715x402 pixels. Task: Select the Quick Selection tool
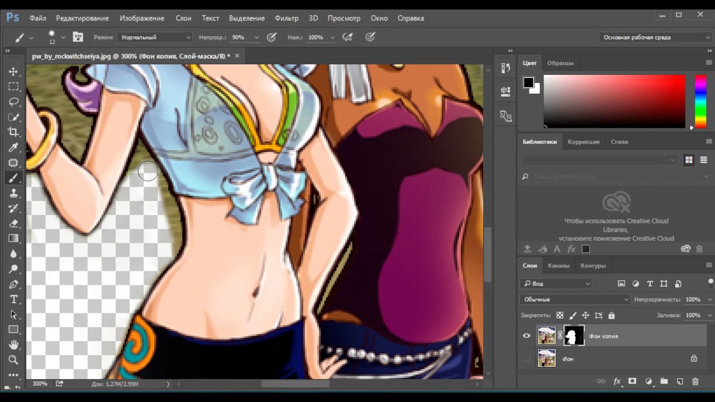click(x=13, y=117)
